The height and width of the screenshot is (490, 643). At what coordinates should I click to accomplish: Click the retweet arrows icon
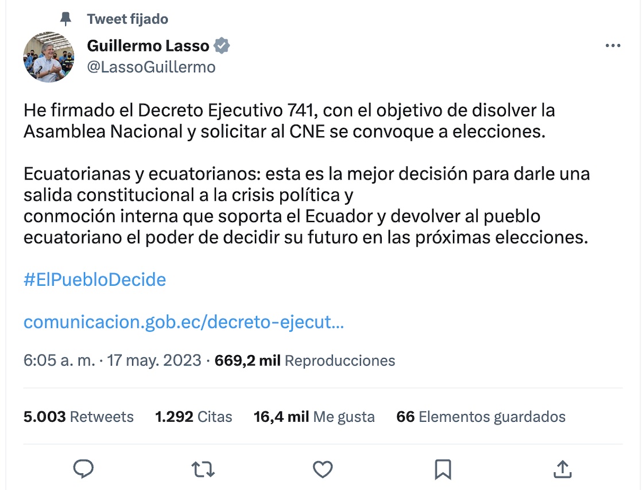point(203,469)
